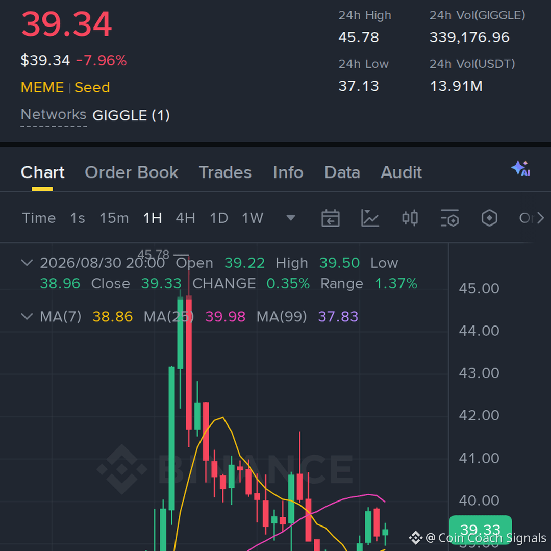The height and width of the screenshot is (551, 551).
Task: Open the AI assistant sparkle icon
Action: click(x=521, y=169)
